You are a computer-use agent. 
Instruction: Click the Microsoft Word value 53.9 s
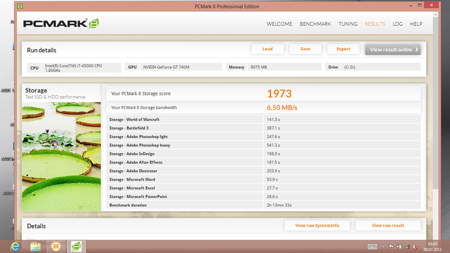tap(272, 179)
